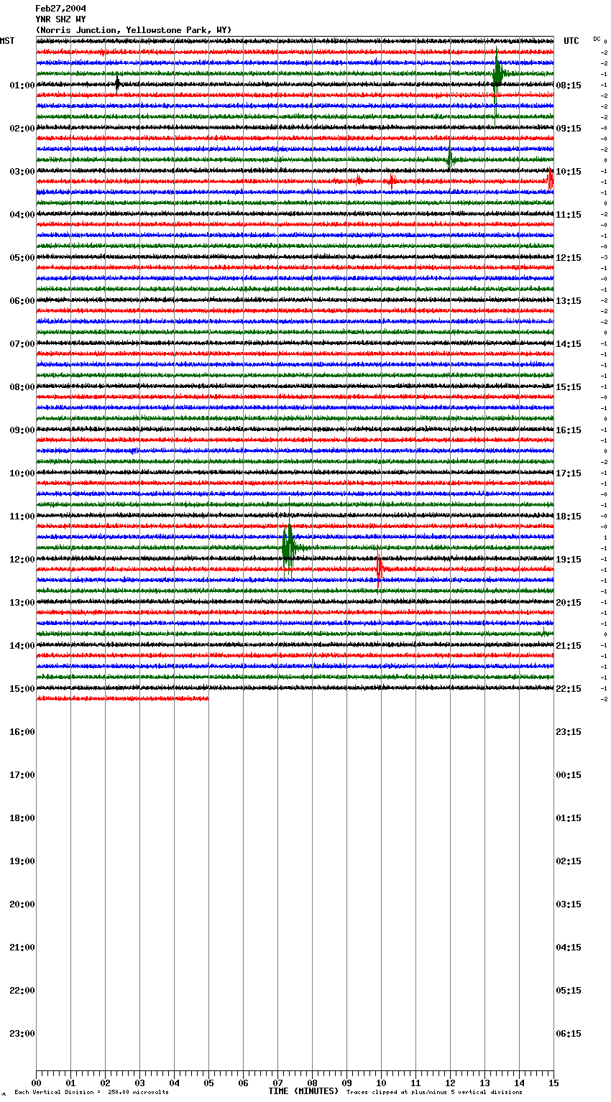The image size is (611, 1102).
Task: Click minute 05 on the bottom axis
Action: 208,1083
